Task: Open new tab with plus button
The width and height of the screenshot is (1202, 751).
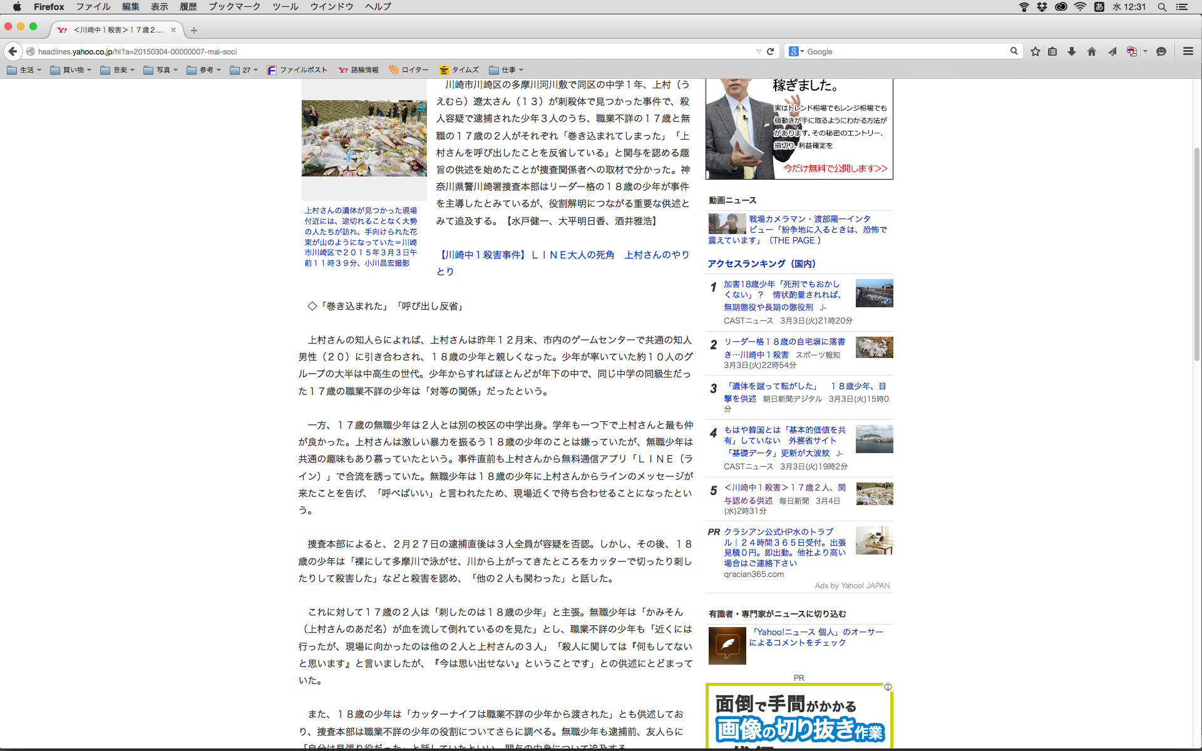Action: 194,30
